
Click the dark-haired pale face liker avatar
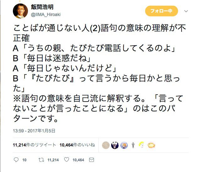(x=115, y=145)
